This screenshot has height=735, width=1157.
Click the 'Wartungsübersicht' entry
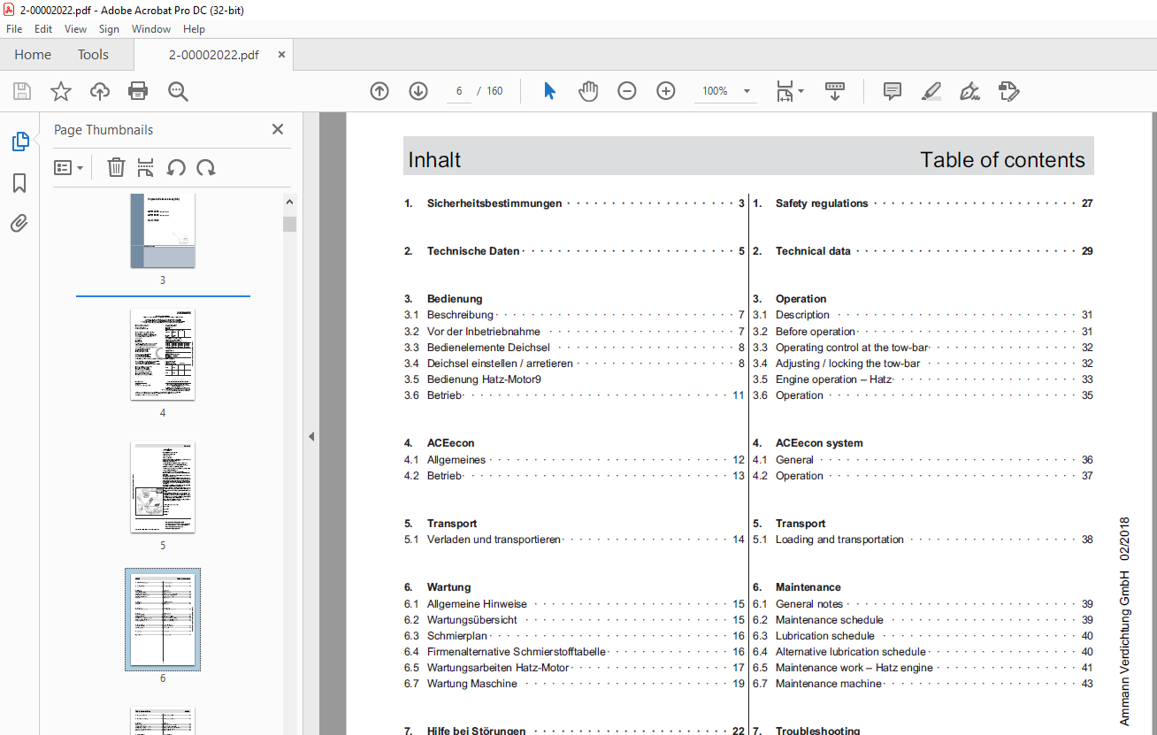[x=472, y=620]
